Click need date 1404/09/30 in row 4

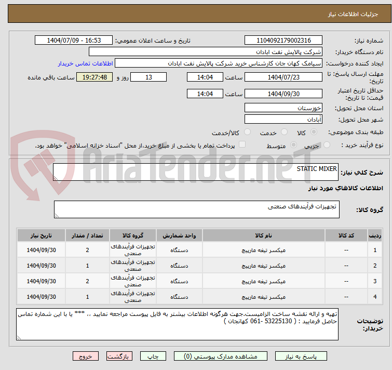tap(41, 296)
